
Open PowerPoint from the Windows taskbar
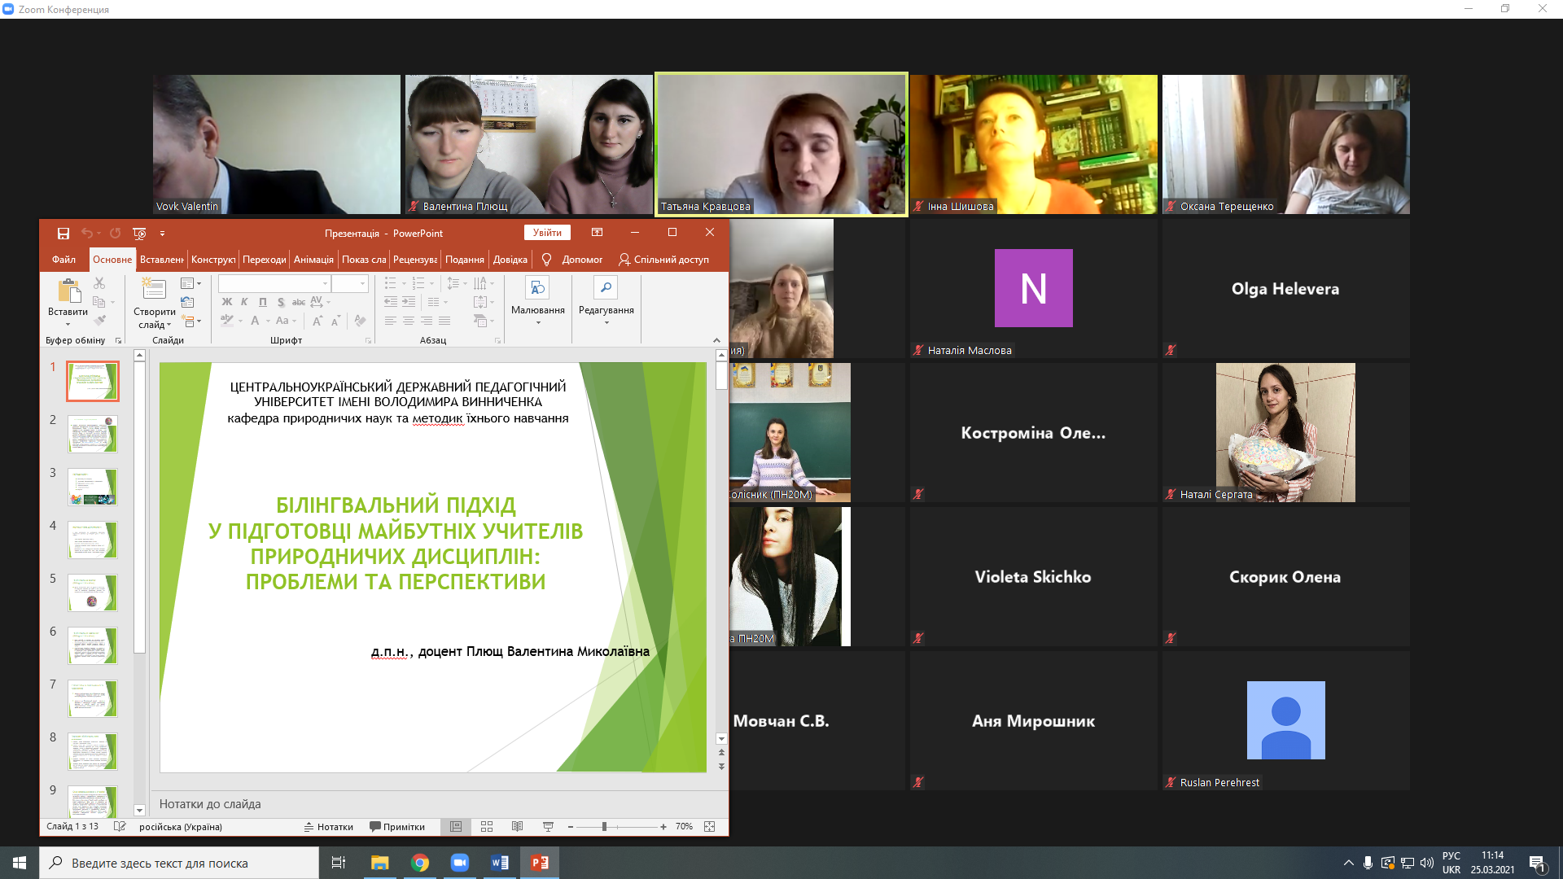tap(540, 863)
